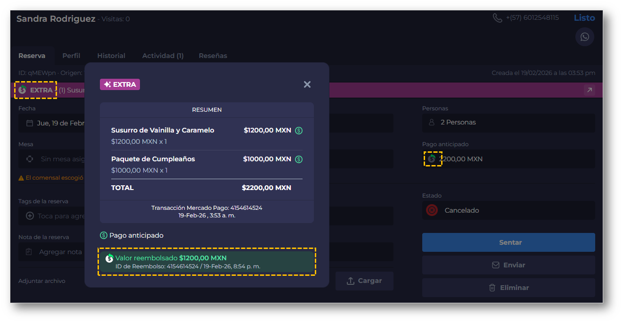The image size is (623, 323).
Task: Open the Historial tab
Action: pos(111,56)
